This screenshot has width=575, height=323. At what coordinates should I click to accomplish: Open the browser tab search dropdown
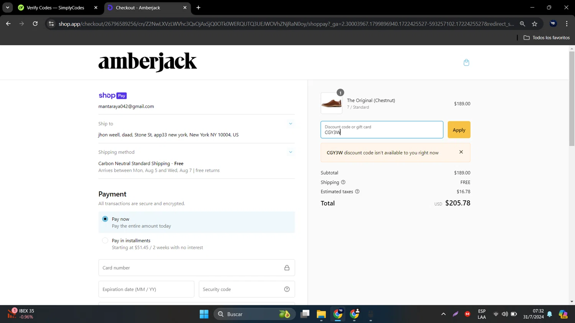[7, 8]
